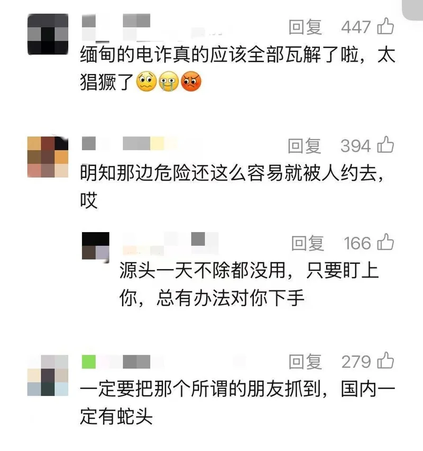
Task: Tap the blurred username of first commenter
Action: pos(116,27)
